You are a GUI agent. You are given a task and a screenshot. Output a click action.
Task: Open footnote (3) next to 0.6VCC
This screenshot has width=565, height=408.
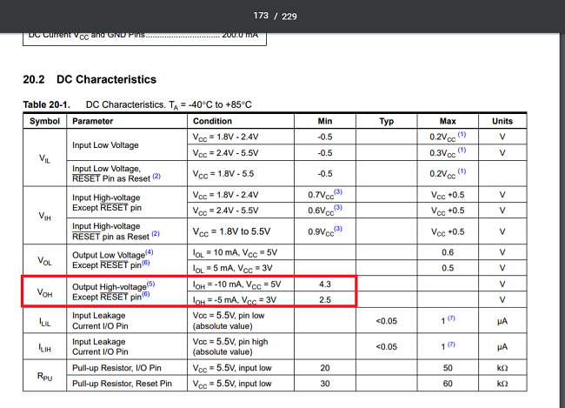338,207
